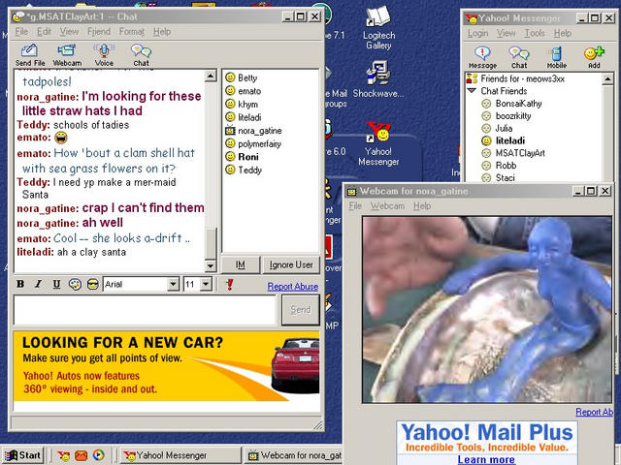Screen dimensions: 621x465
Task: Click the media player quick launch icon
Action: tap(99, 455)
